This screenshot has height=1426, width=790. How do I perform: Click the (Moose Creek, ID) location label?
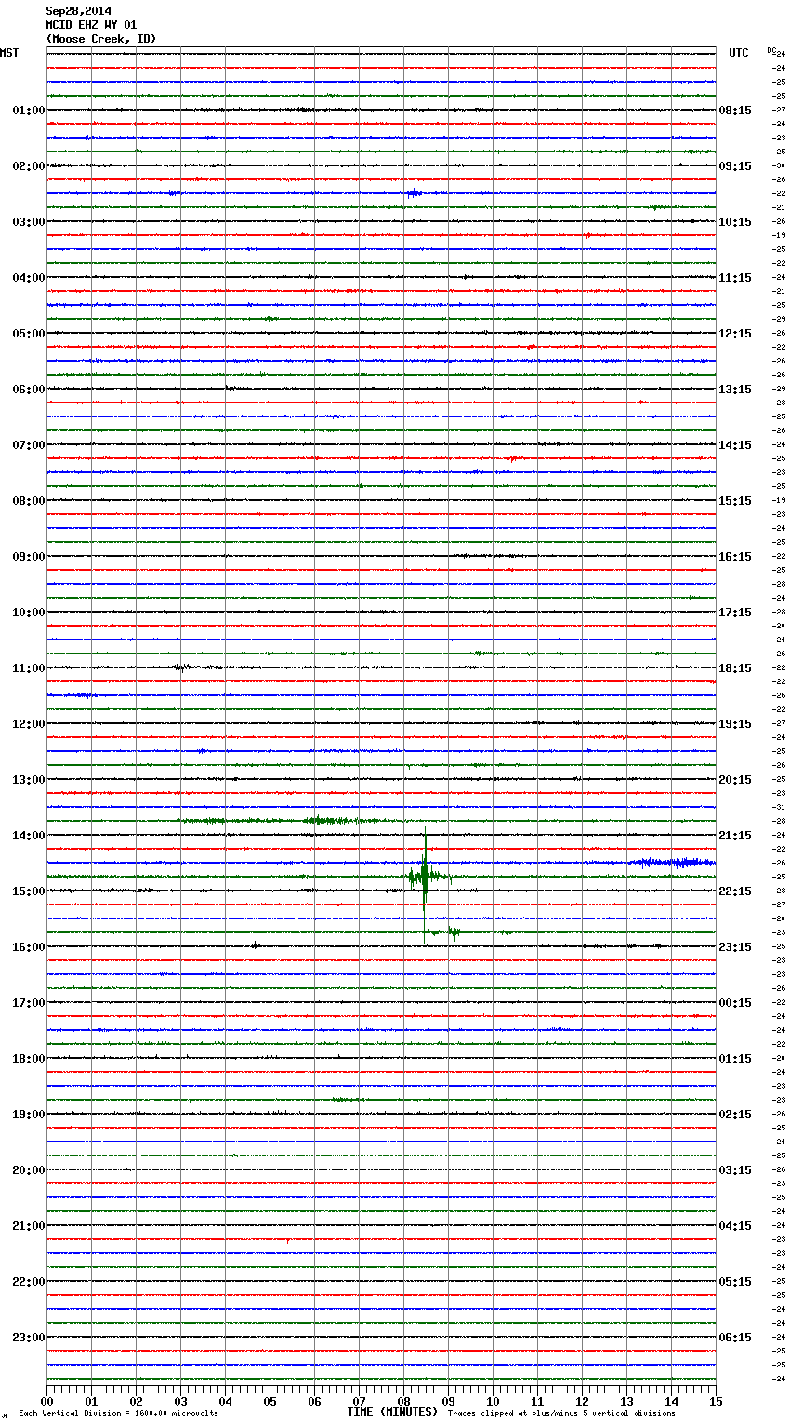(101, 39)
